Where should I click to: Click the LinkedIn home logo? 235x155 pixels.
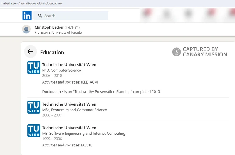(27, 16)
